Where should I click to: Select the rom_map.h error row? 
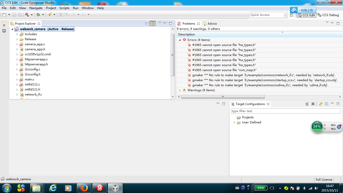(x=260, y=70)
